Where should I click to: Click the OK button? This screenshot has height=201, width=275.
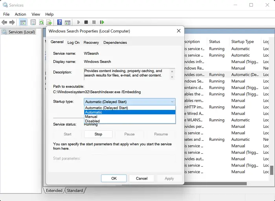pos(114,178)
